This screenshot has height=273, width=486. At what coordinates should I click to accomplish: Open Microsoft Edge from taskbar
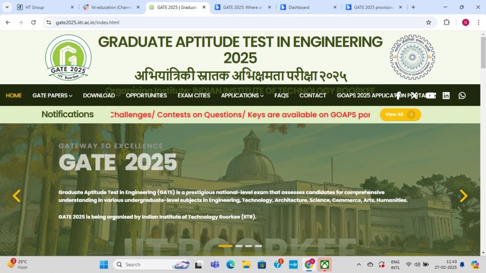tap(231, 264)
